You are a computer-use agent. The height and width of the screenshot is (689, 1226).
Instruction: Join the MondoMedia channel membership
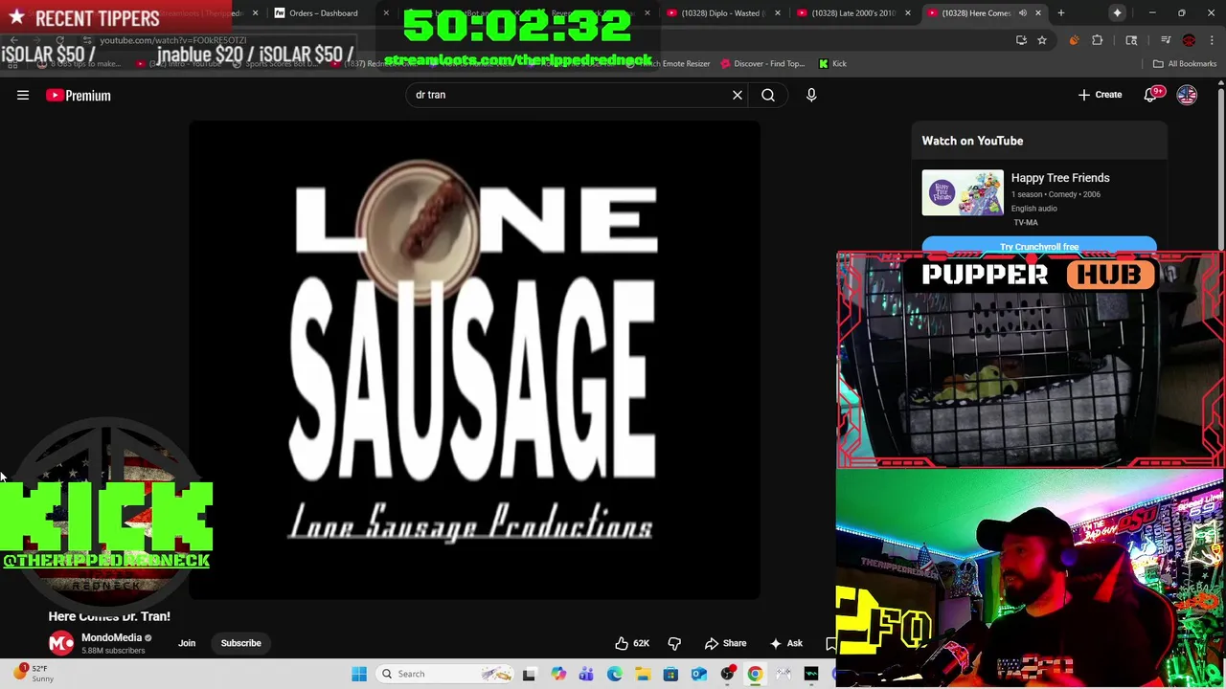click(187, 643)
